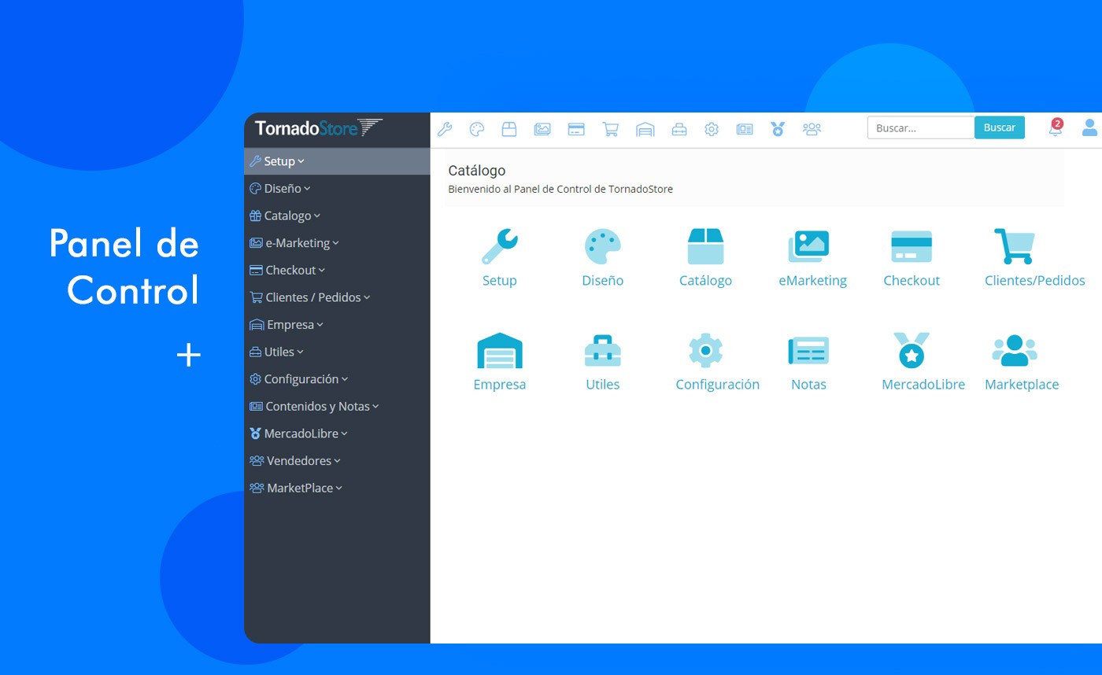Viewport: 1102px width, 675px height.
Task: Click the wrench Setup icon in top toolbar
Action: click(x=445, y=129)
